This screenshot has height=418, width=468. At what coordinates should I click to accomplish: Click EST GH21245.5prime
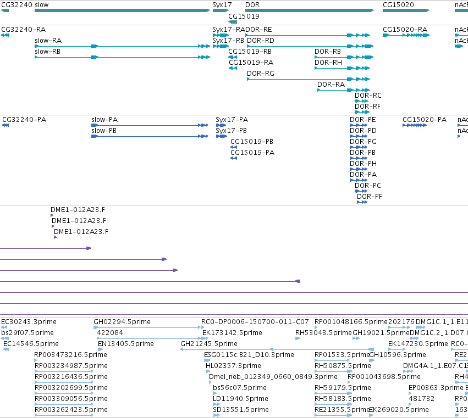point(209,344)
